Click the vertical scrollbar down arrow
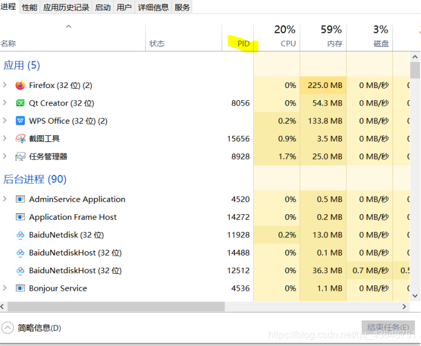 click(x=415, y=296)
